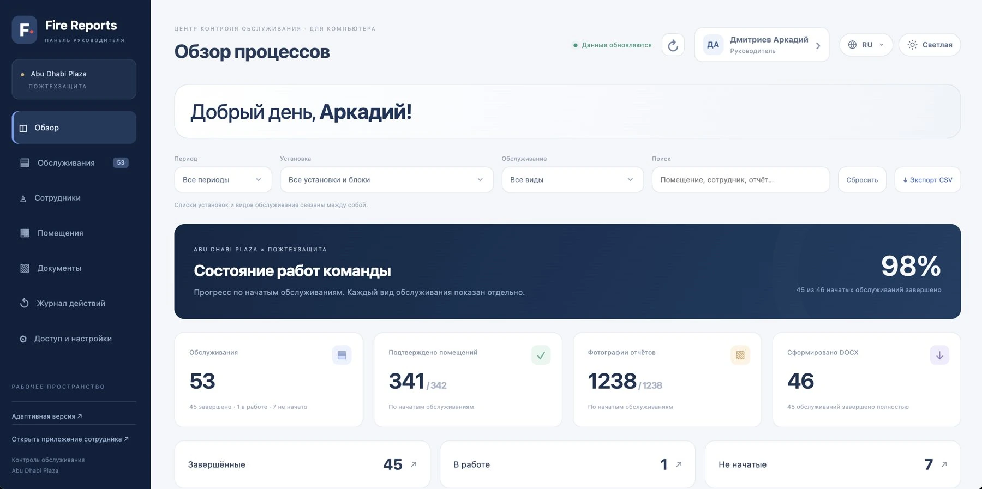Click the Сбросить filters button
This screenshot has height=489, width=982.
(862, 179)
